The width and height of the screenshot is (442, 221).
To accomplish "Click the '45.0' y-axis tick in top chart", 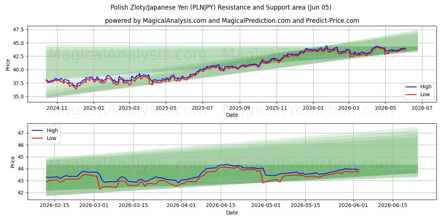I will coord(19,43).
